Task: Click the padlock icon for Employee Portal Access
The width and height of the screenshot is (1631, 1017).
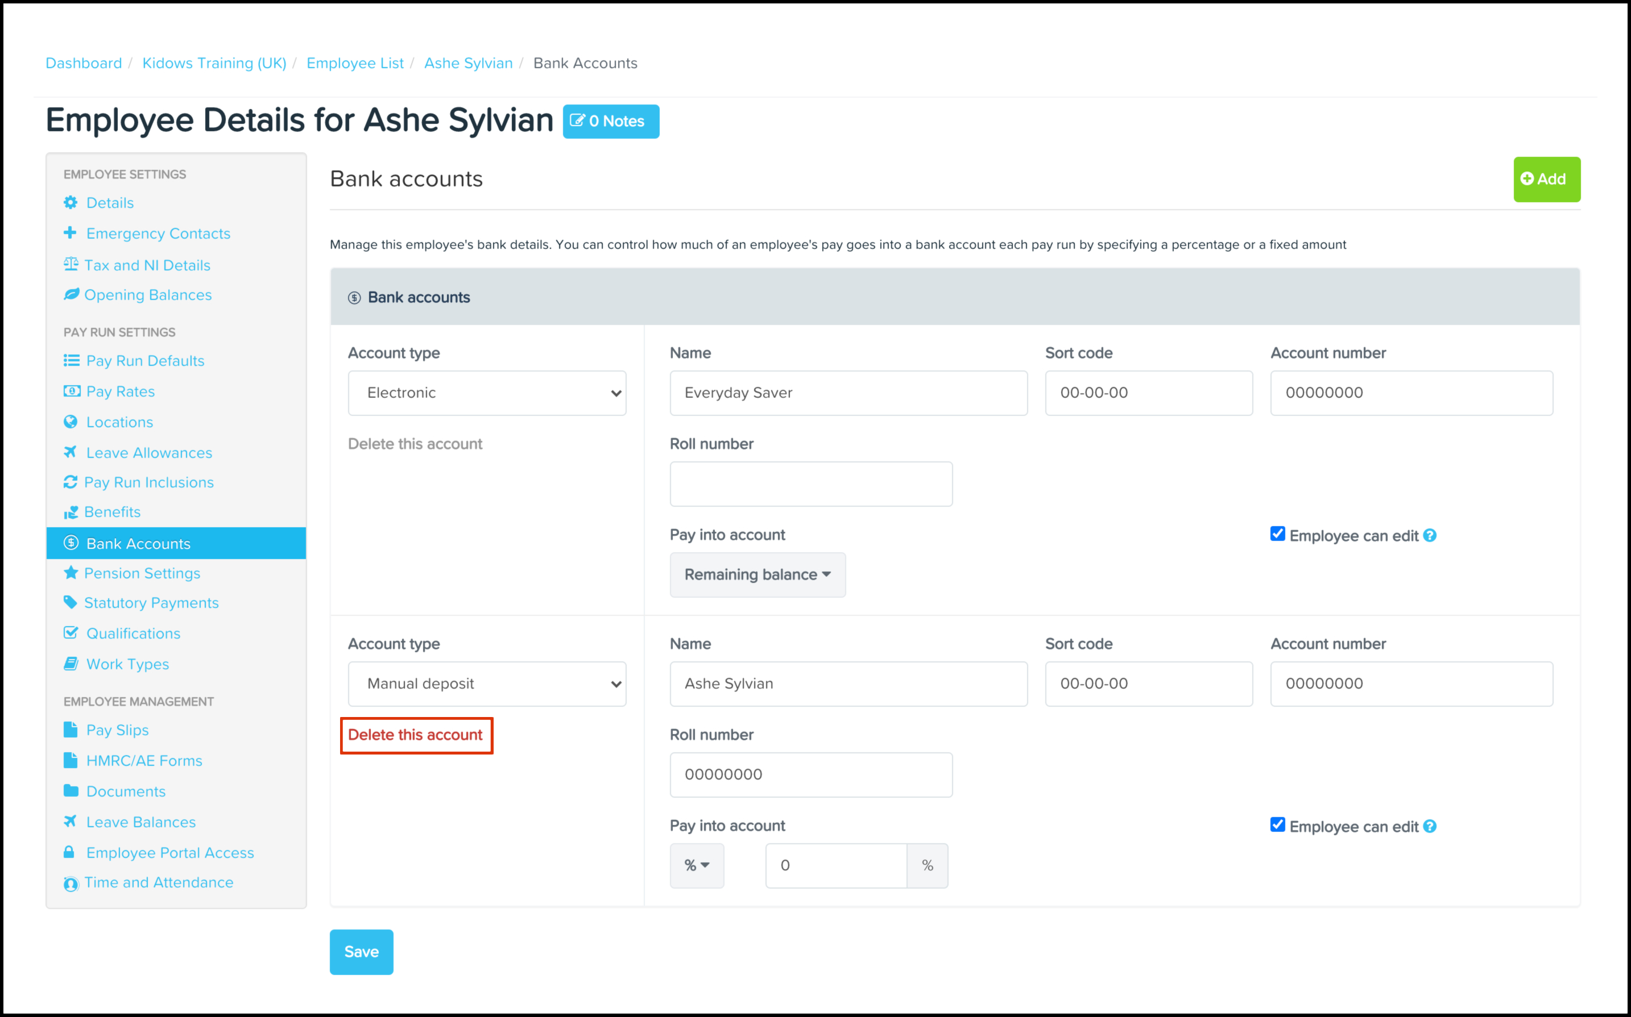Action: pos(69,852)
